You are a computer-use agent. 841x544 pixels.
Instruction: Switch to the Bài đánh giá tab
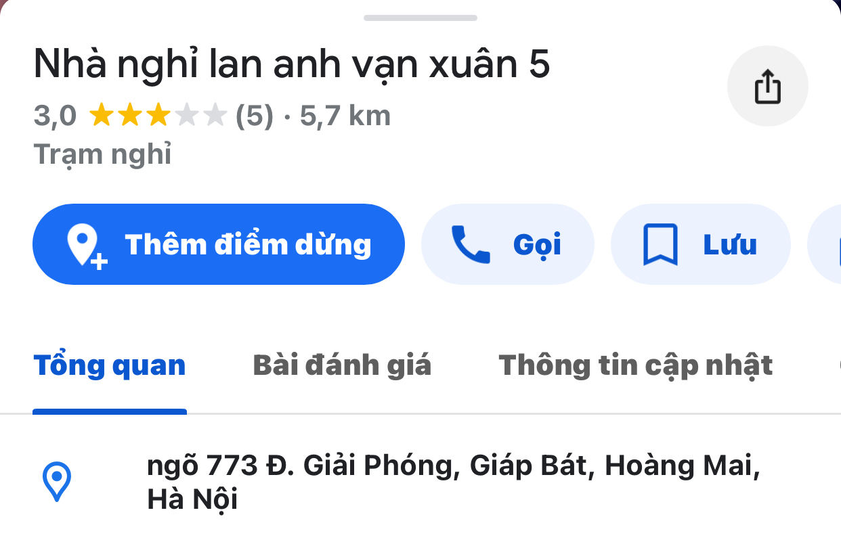click(x=342, y=365)
